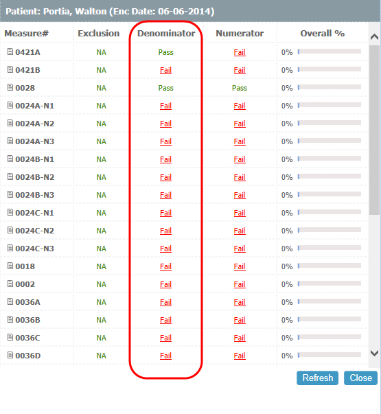Click Denominator Fail link for 0024C-N1

166,213
